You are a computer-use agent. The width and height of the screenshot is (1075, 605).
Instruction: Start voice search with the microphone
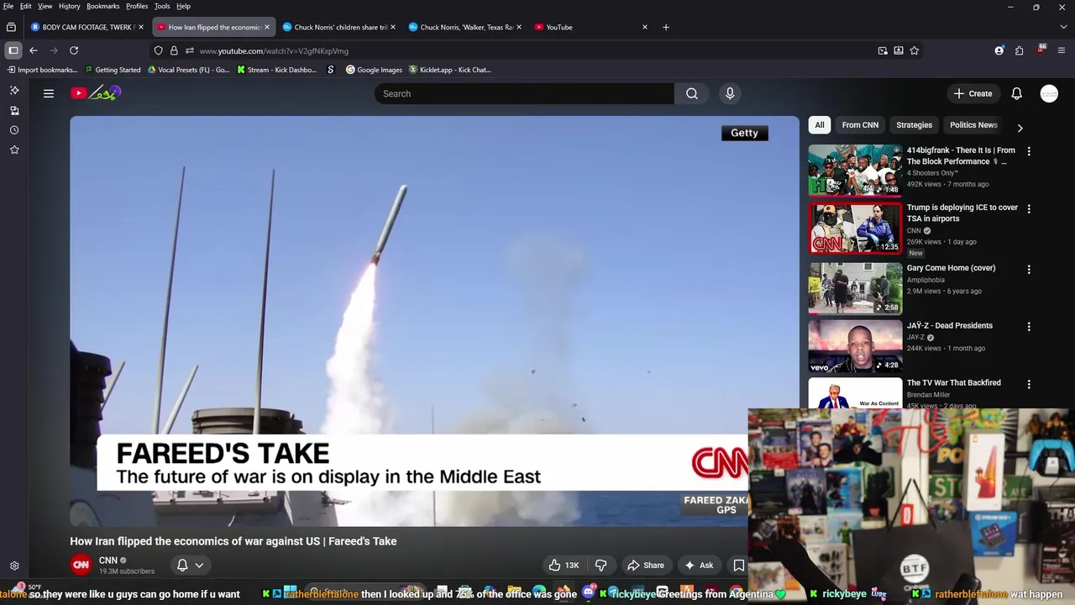[x=730, y=93]
